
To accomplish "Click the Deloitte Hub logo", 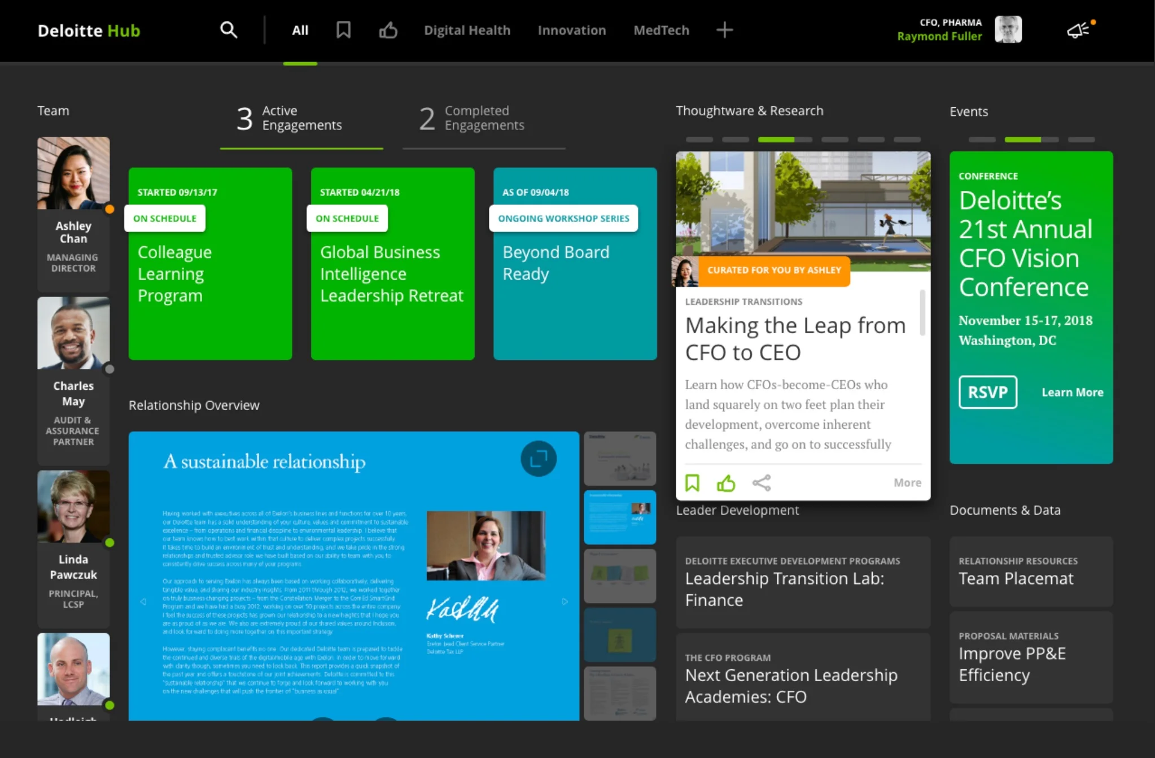I will pyautogui.click(x=89, y=31).
